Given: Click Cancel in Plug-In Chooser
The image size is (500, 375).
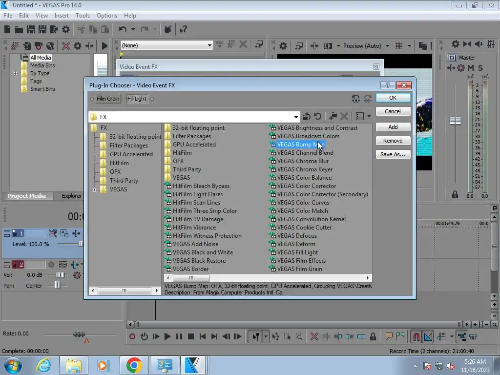Looking at the screenshot, I should (393, 111).
